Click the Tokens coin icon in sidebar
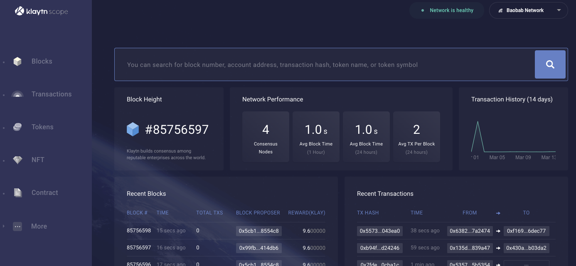The image size is (576, 266). click(17, 127)
